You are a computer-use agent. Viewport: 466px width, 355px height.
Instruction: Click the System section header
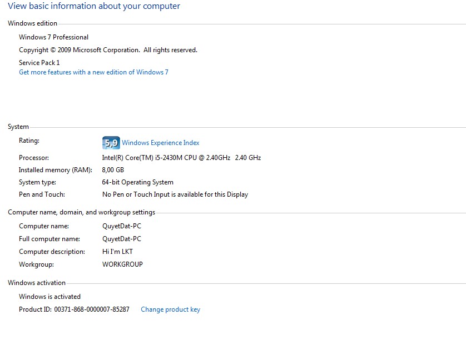click(18, 127)
